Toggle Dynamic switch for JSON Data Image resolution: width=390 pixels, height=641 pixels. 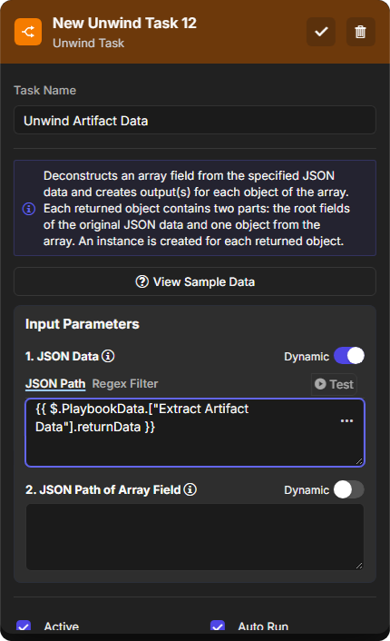click(x=349, y=356)
